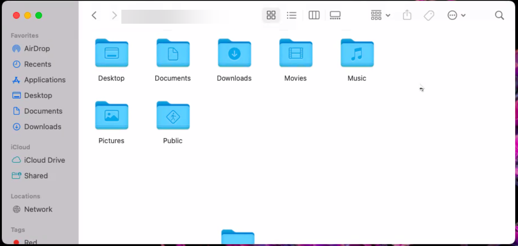This screenshot has width=518, height=246.
Task: Click the Edit Tags icon
Action: pos(429,15)
